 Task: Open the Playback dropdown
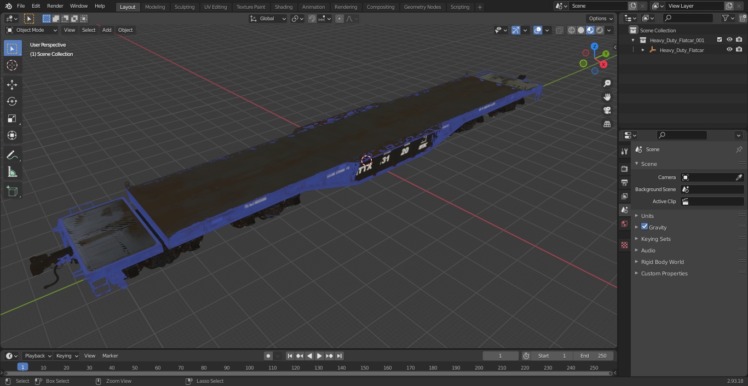[x=38, y=356]
